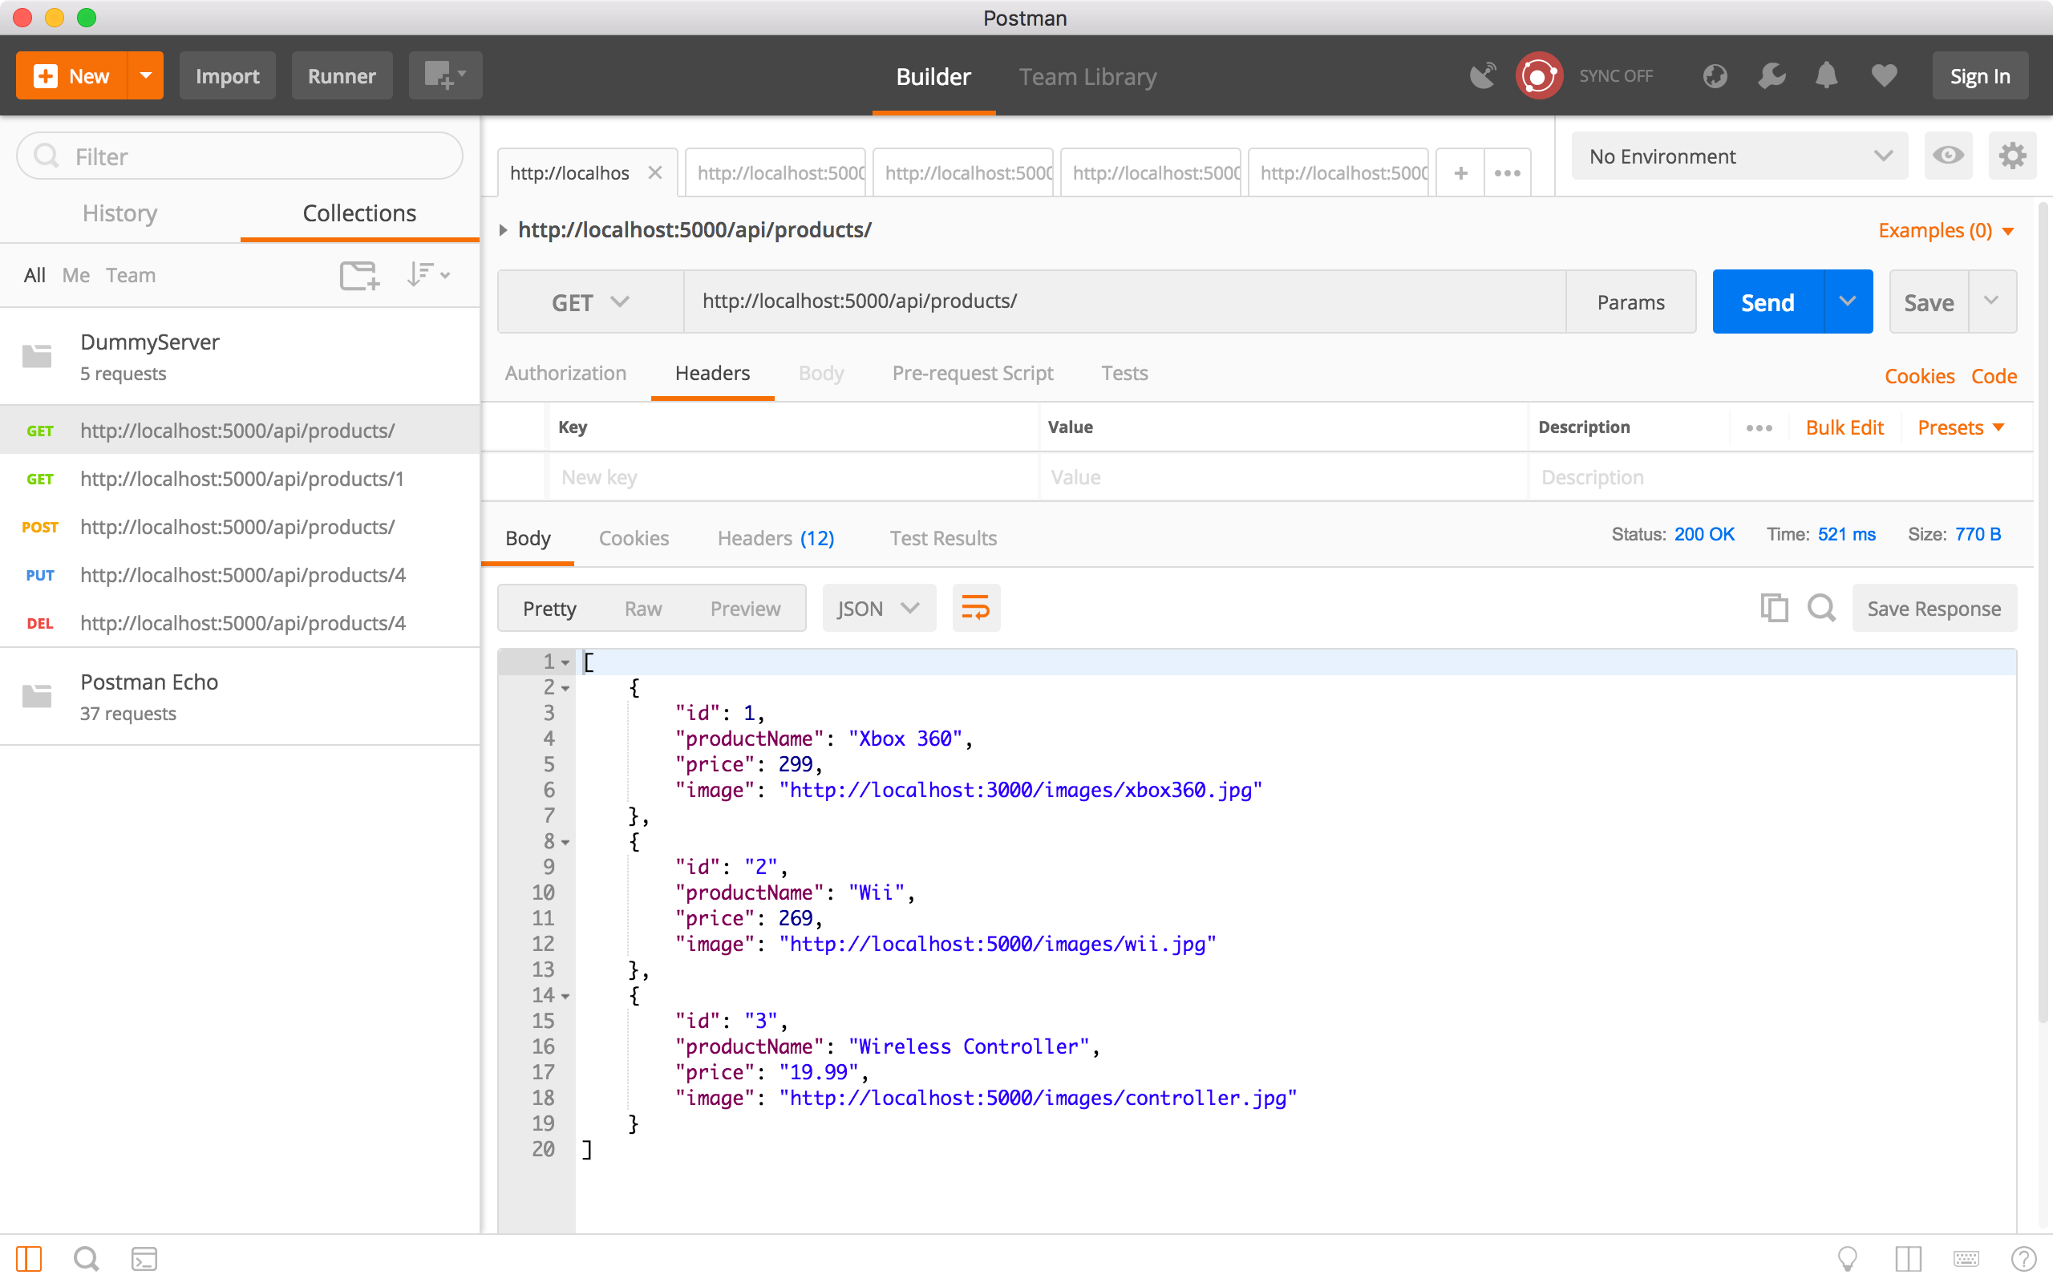Expand the New button dropdown arrow
This screenshot has height=1283, width=2053.
146,76
